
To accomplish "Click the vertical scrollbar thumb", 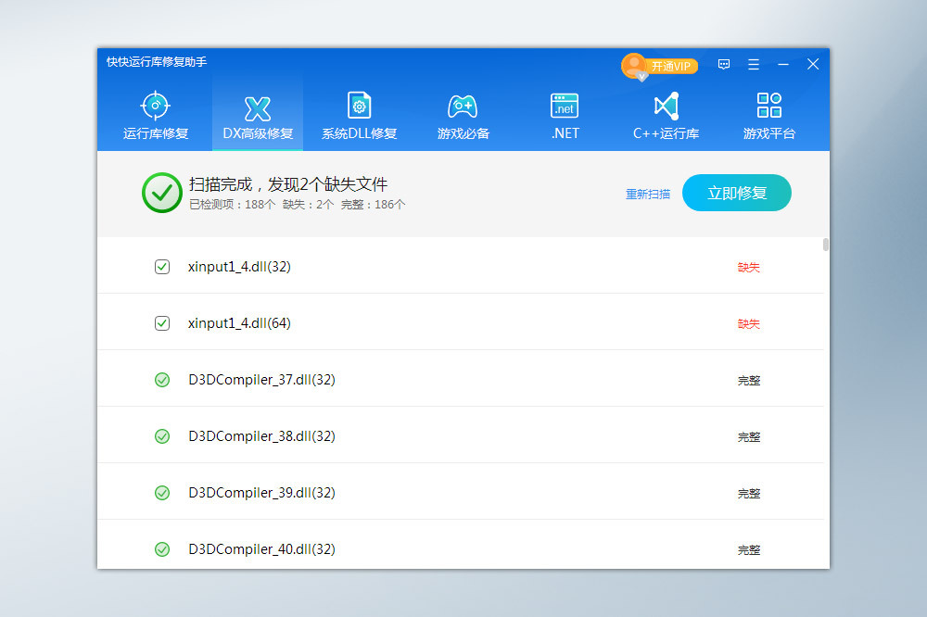I will [825, 246].
